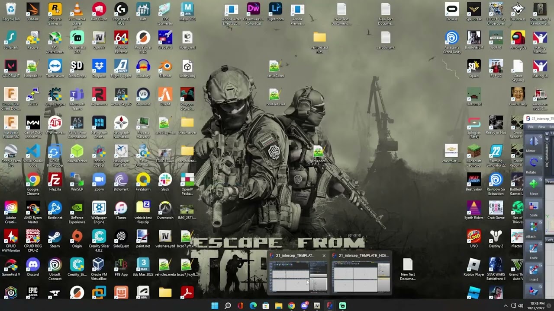
Task: Select the Scale tool in ZModeler
Action: point(533,208)
